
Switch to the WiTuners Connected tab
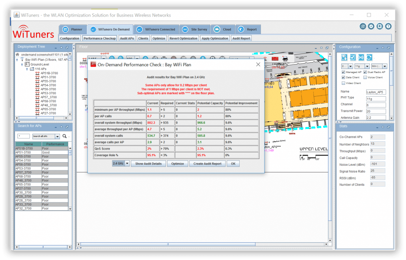point(156,30)
